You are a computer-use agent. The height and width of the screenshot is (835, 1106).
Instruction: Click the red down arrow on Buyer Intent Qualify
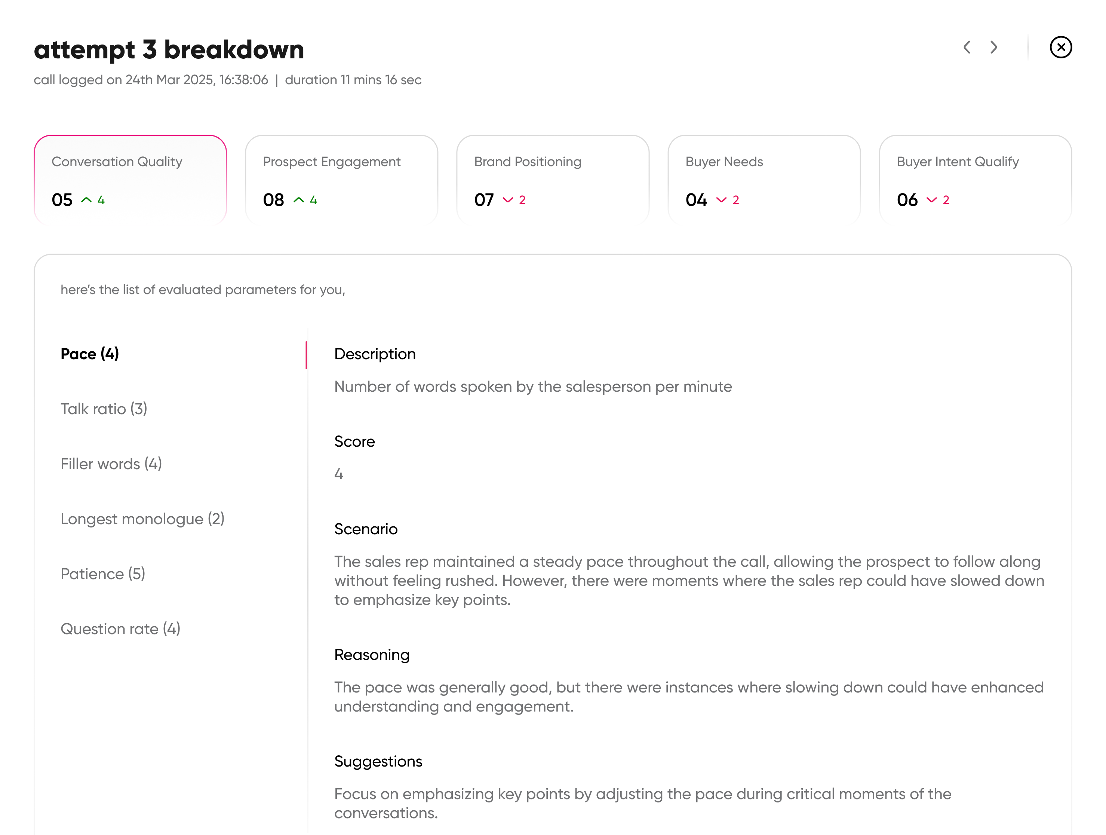pos(931,200)
